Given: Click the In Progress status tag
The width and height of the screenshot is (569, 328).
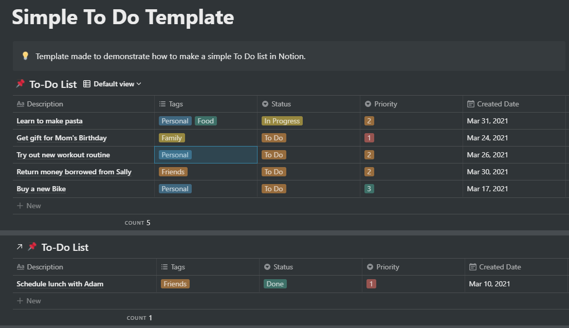Looking at the screenshot, I should (282, 121).
